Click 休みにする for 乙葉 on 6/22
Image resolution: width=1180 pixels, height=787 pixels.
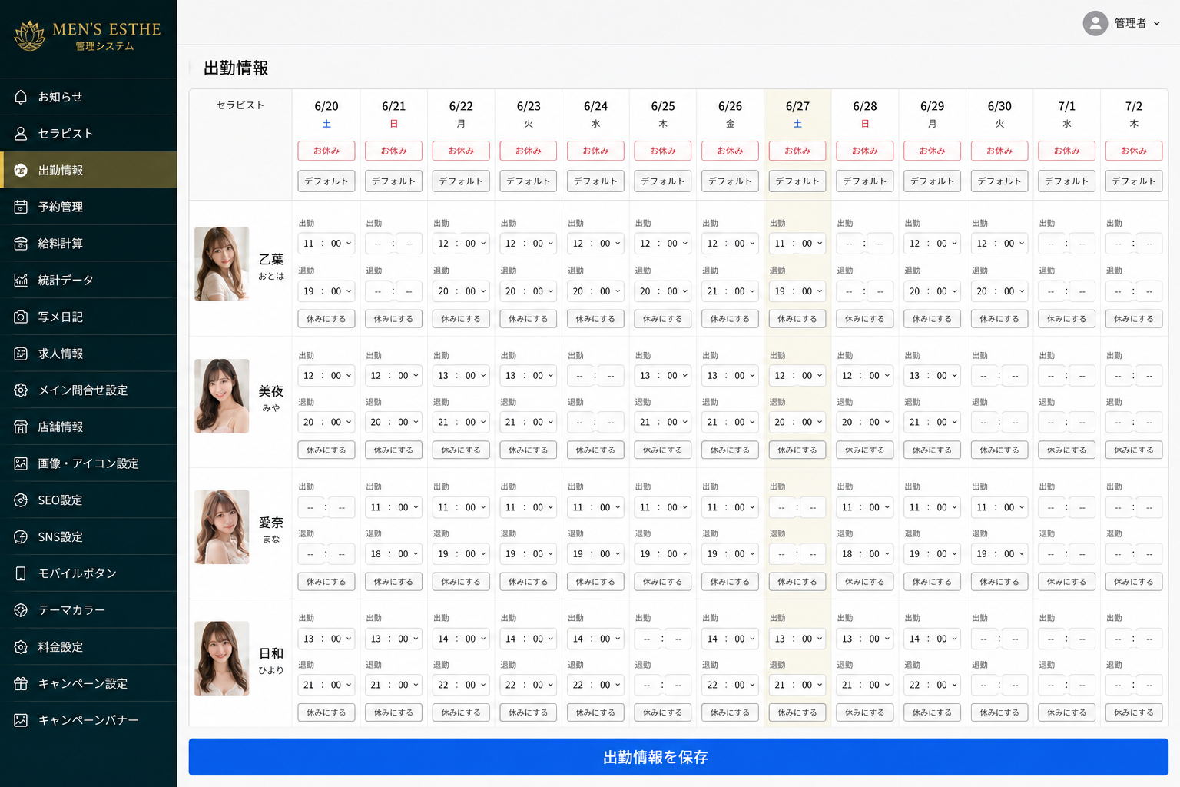(461, 319)
